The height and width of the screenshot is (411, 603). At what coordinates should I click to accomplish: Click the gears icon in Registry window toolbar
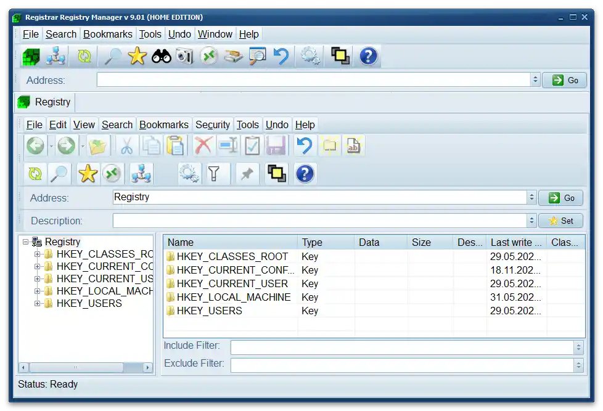[x=189, y=174]
